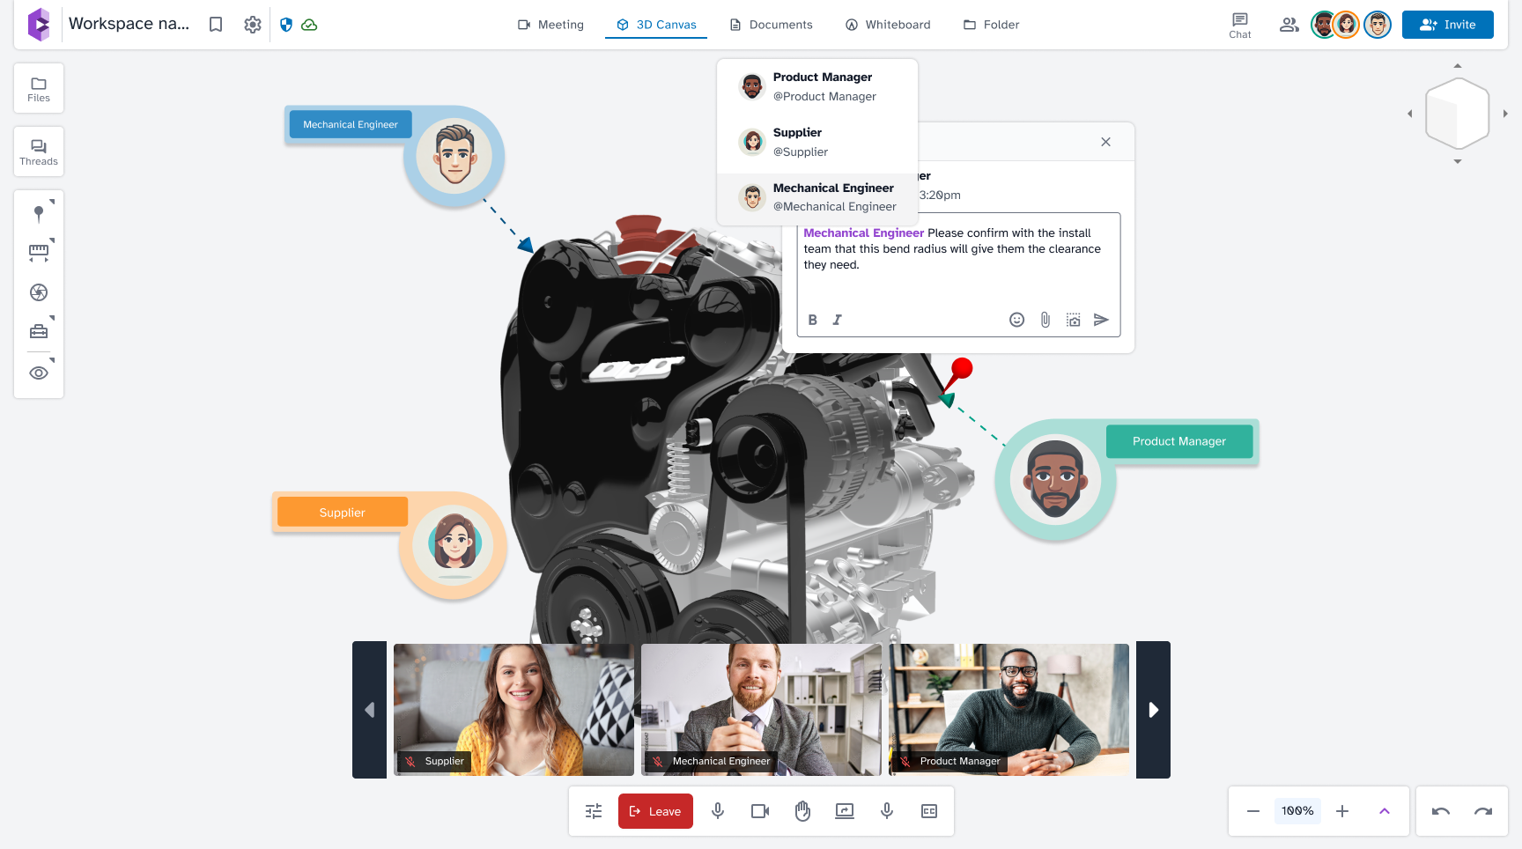Viewport: 1522px width, 849px height.
Task: Turn off your camera
Action: click(758, 810)
